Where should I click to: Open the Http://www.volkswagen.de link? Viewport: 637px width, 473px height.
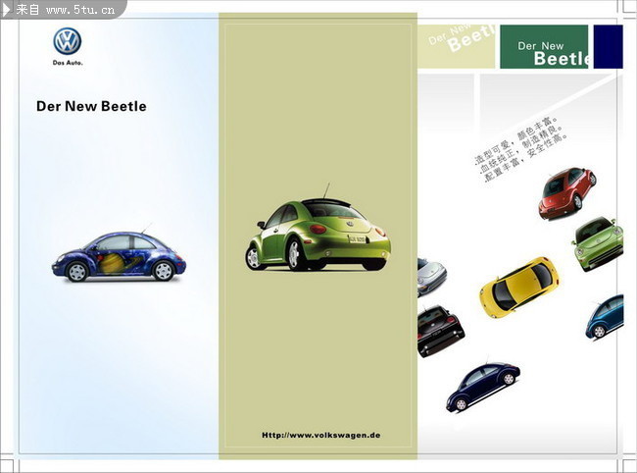tap(320, 435)
